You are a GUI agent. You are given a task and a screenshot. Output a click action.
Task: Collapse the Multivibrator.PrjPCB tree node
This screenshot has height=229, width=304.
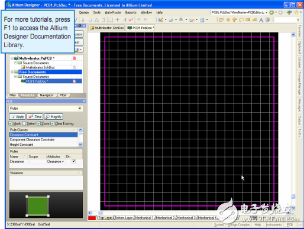click(12, 58)
